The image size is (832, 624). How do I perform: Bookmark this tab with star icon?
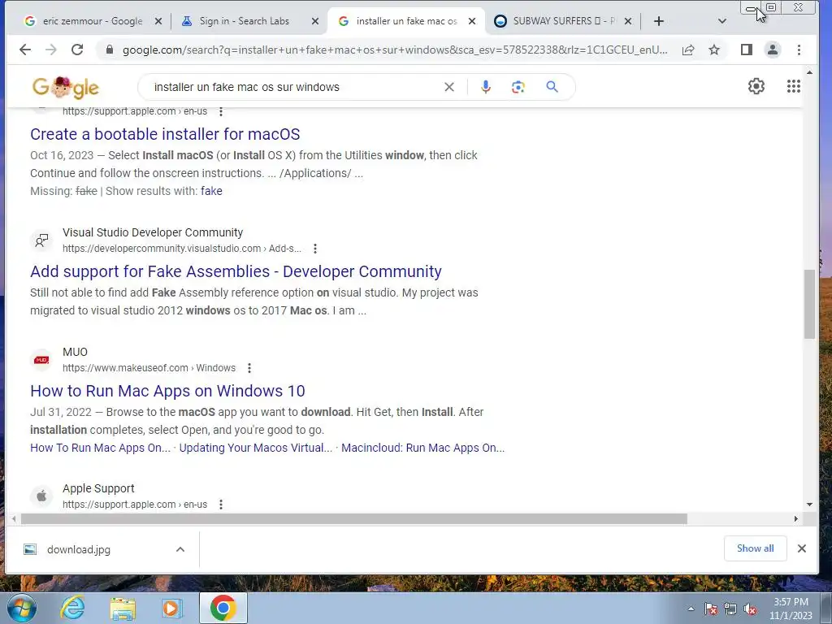(x=714, y=50)
